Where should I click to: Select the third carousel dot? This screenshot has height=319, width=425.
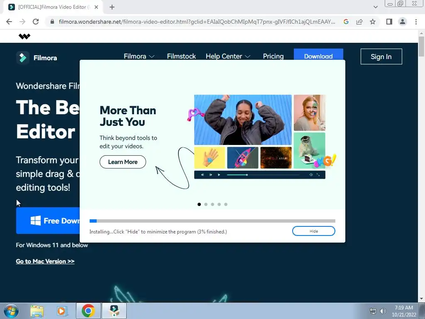pyautogui.click(x=212, y=204)
